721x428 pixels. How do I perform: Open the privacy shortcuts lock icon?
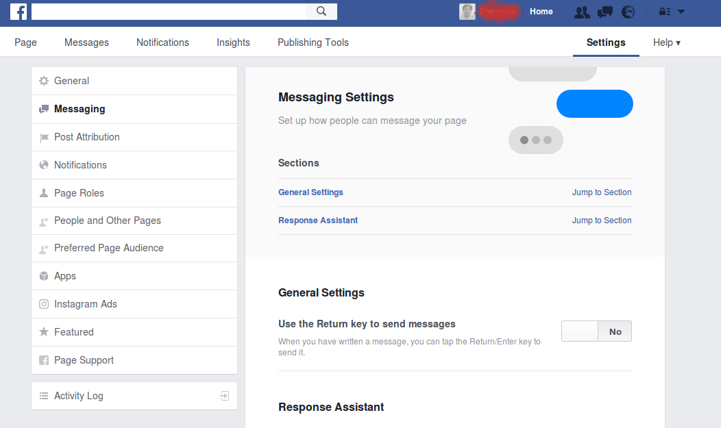(x=664, y=12)
